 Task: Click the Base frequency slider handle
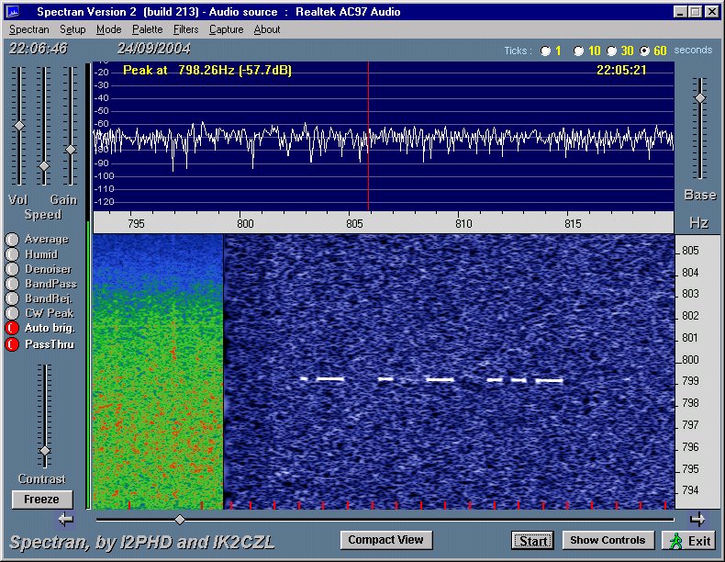click(700, 97)
